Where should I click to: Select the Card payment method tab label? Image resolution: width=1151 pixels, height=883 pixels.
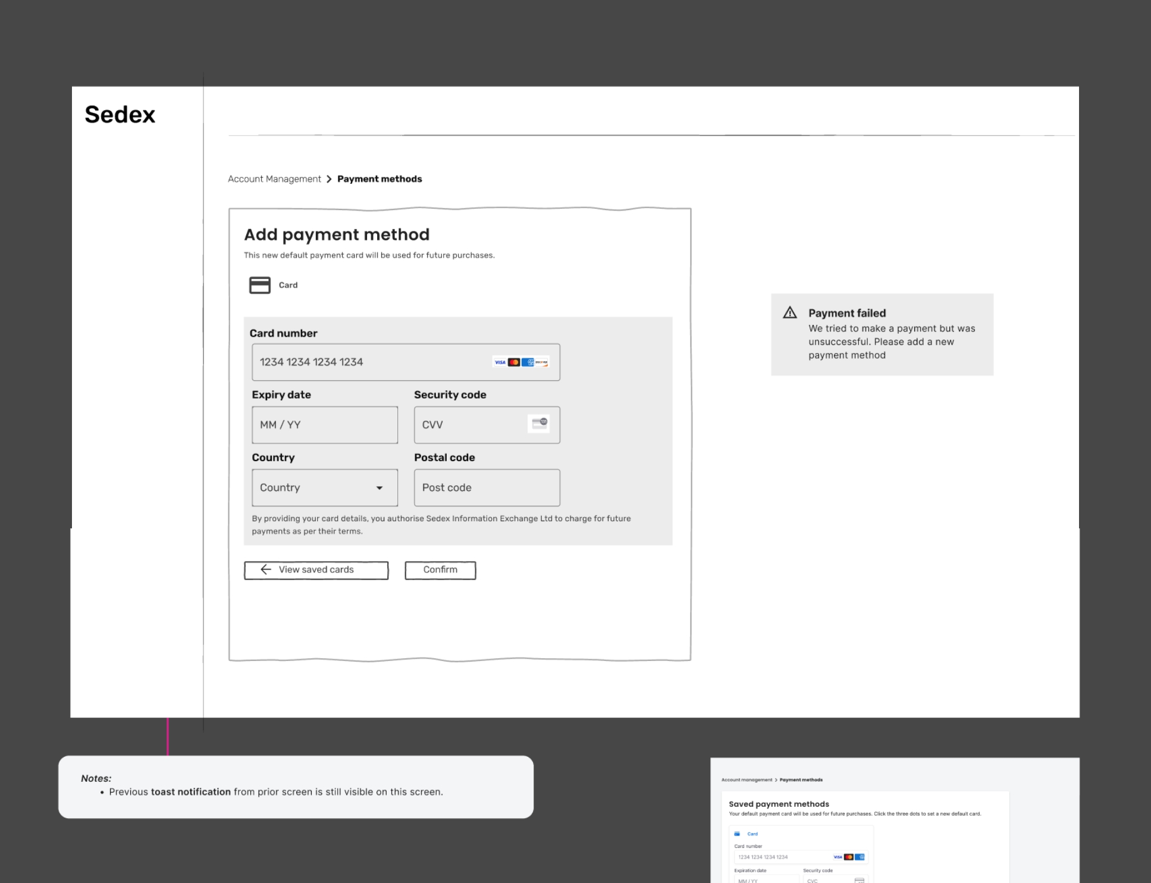coord(288,285)
